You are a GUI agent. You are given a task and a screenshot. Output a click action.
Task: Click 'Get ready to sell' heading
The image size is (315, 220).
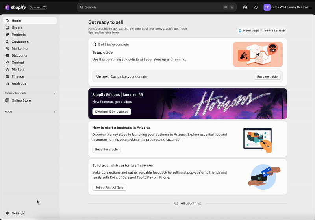106,22
